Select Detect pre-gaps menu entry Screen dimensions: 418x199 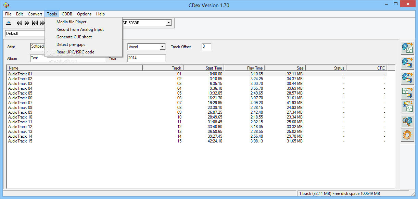click(84, 45)
